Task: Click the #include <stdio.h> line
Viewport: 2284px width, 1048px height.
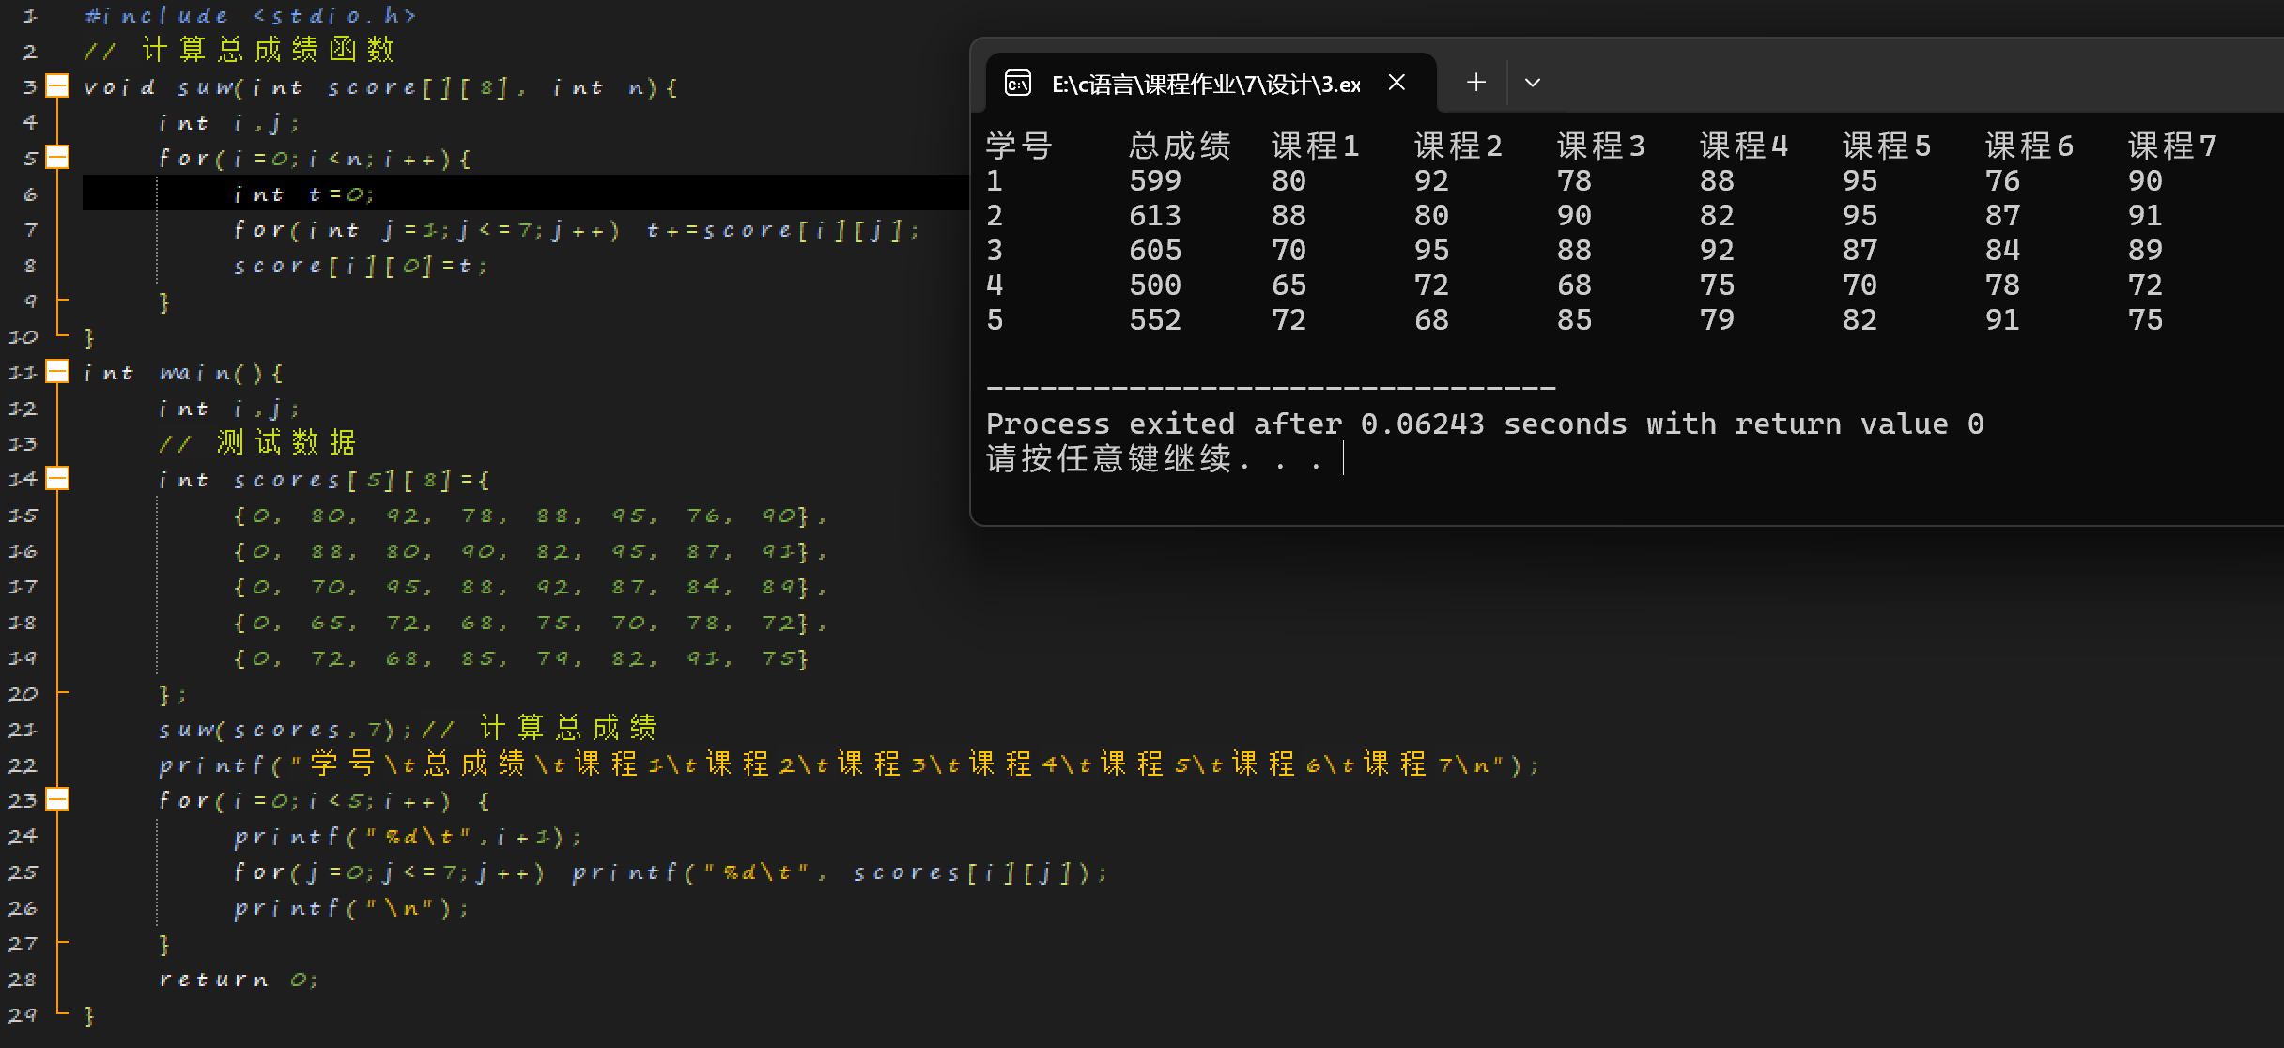Action: [250, 16]
